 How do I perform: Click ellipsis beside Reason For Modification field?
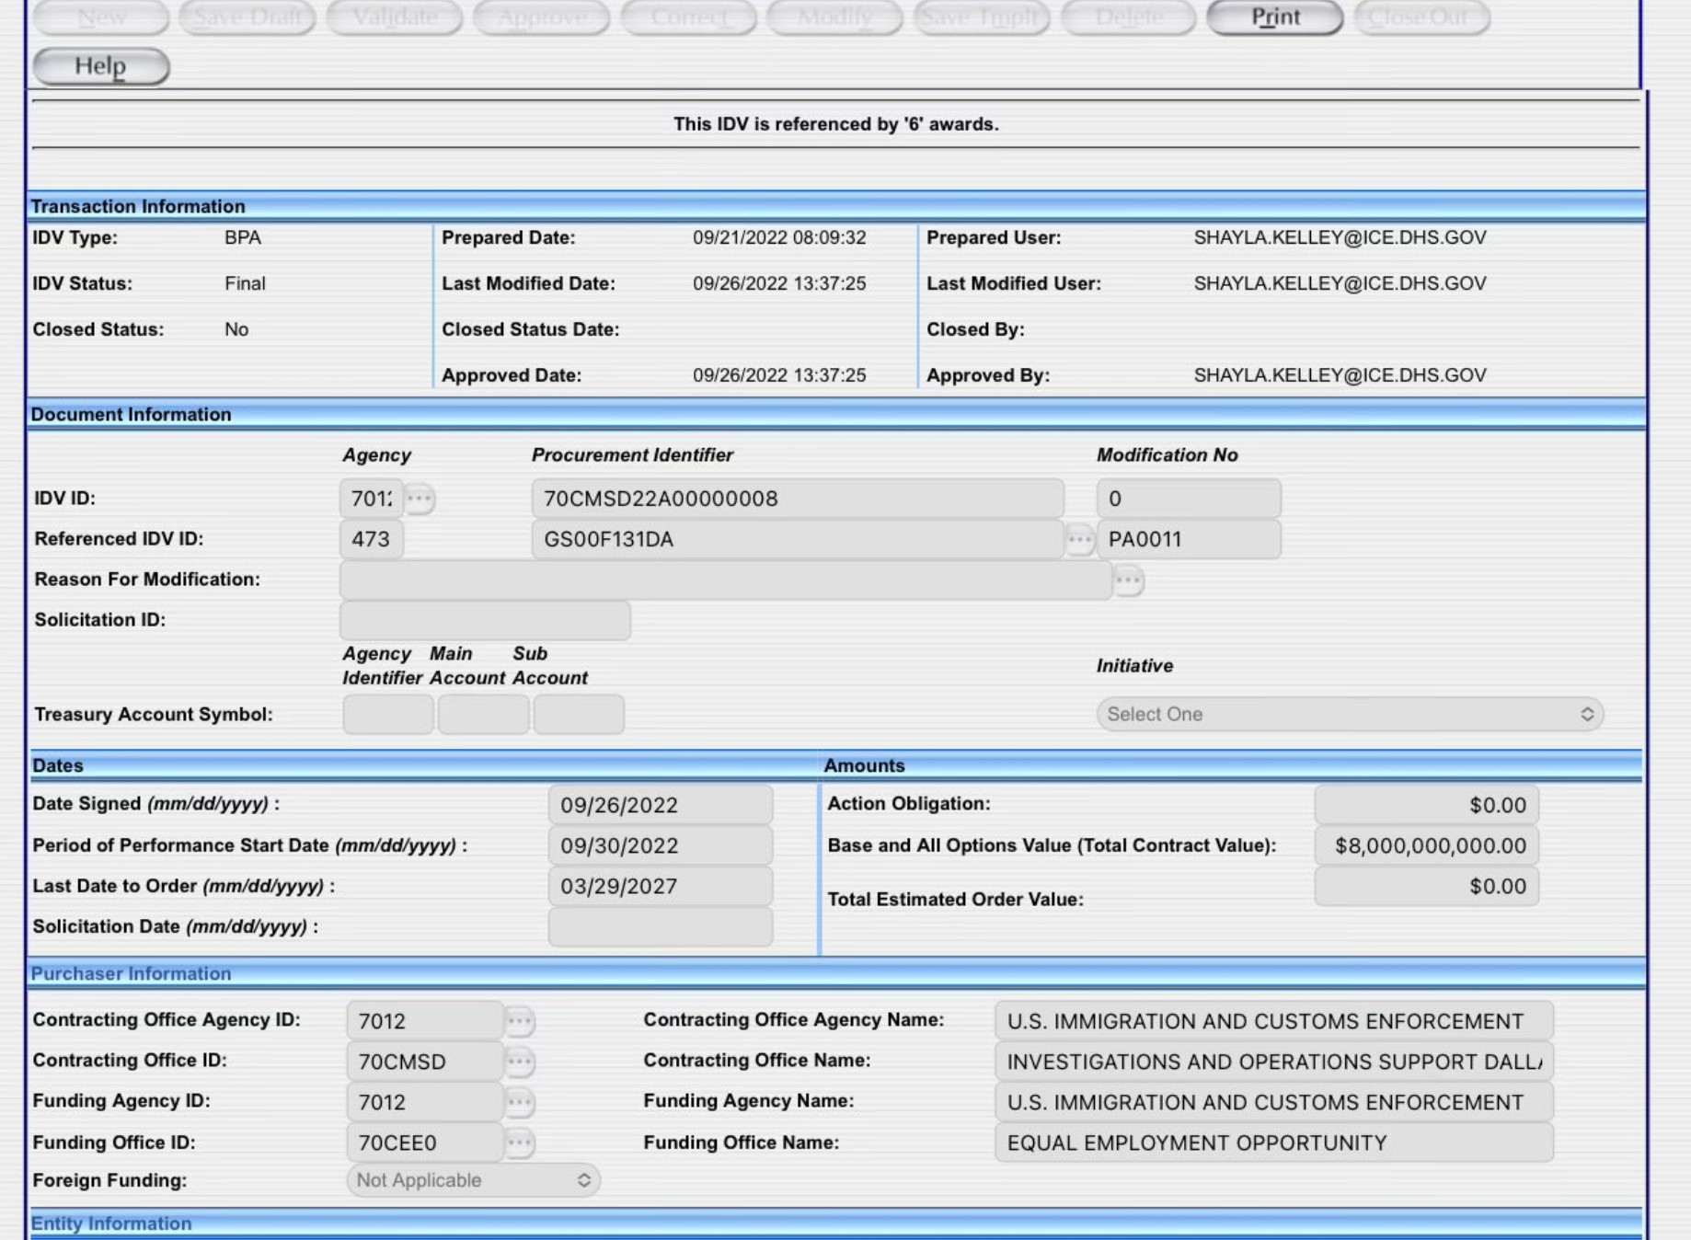(1128, 580)
